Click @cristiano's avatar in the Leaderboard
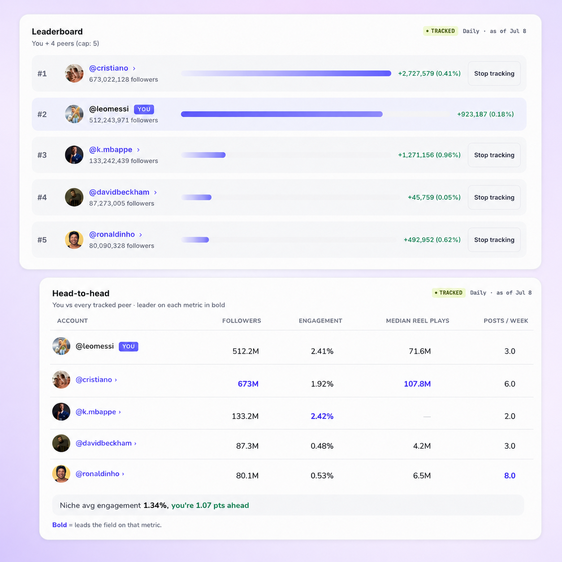The height and width of the screenshot is (562, 562). tap(74, 73)
